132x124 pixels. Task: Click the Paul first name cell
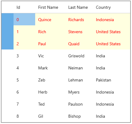click(x=50, y=43)
